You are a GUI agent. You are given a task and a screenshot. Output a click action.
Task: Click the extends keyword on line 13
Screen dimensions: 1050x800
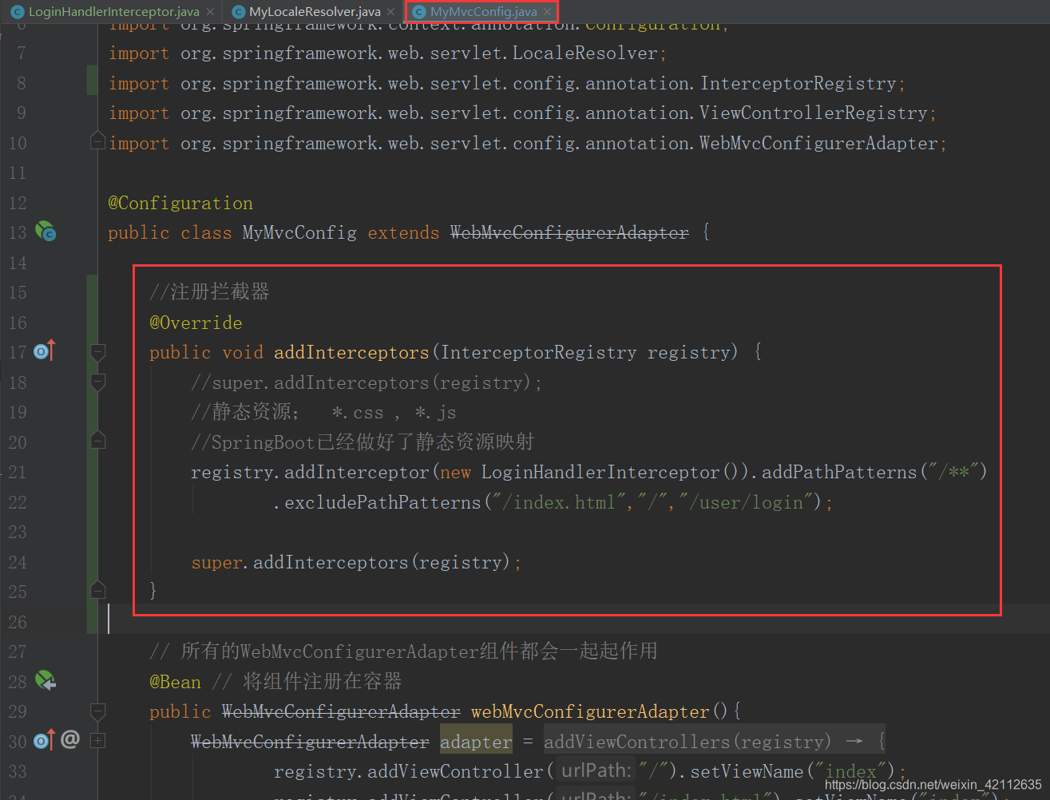tap(403, 232)
